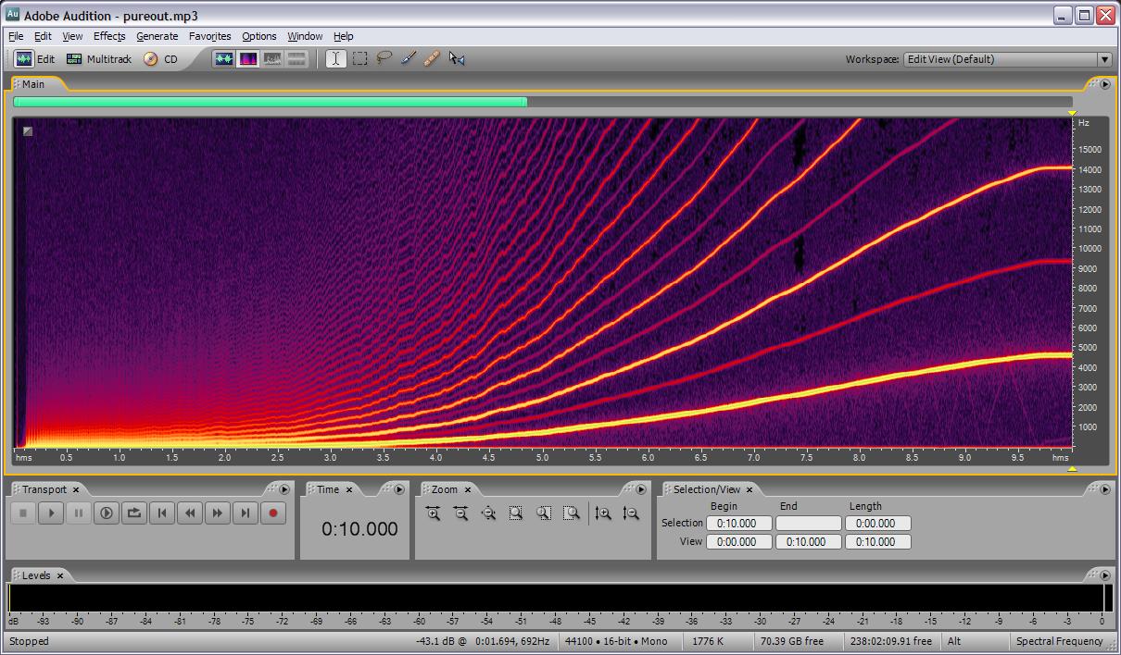Open Selection/View panel options menu
1121x655 pixels.
[x=1104, y=489]
